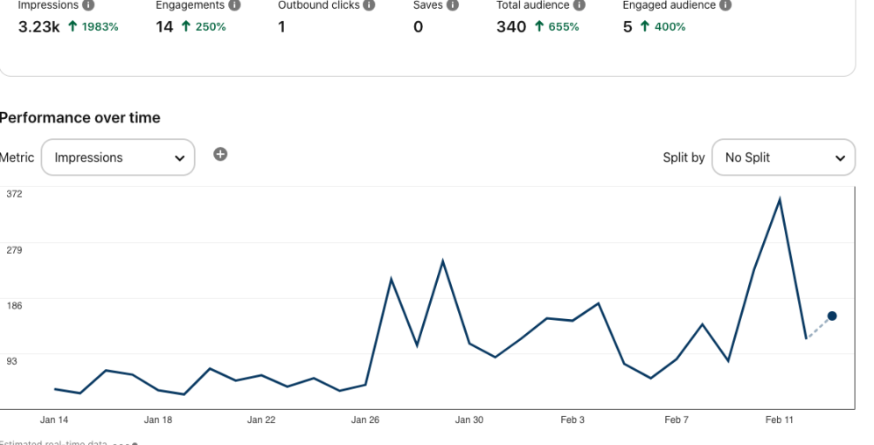
Task: Click the Total audience info icon
Action: (579, 5)
